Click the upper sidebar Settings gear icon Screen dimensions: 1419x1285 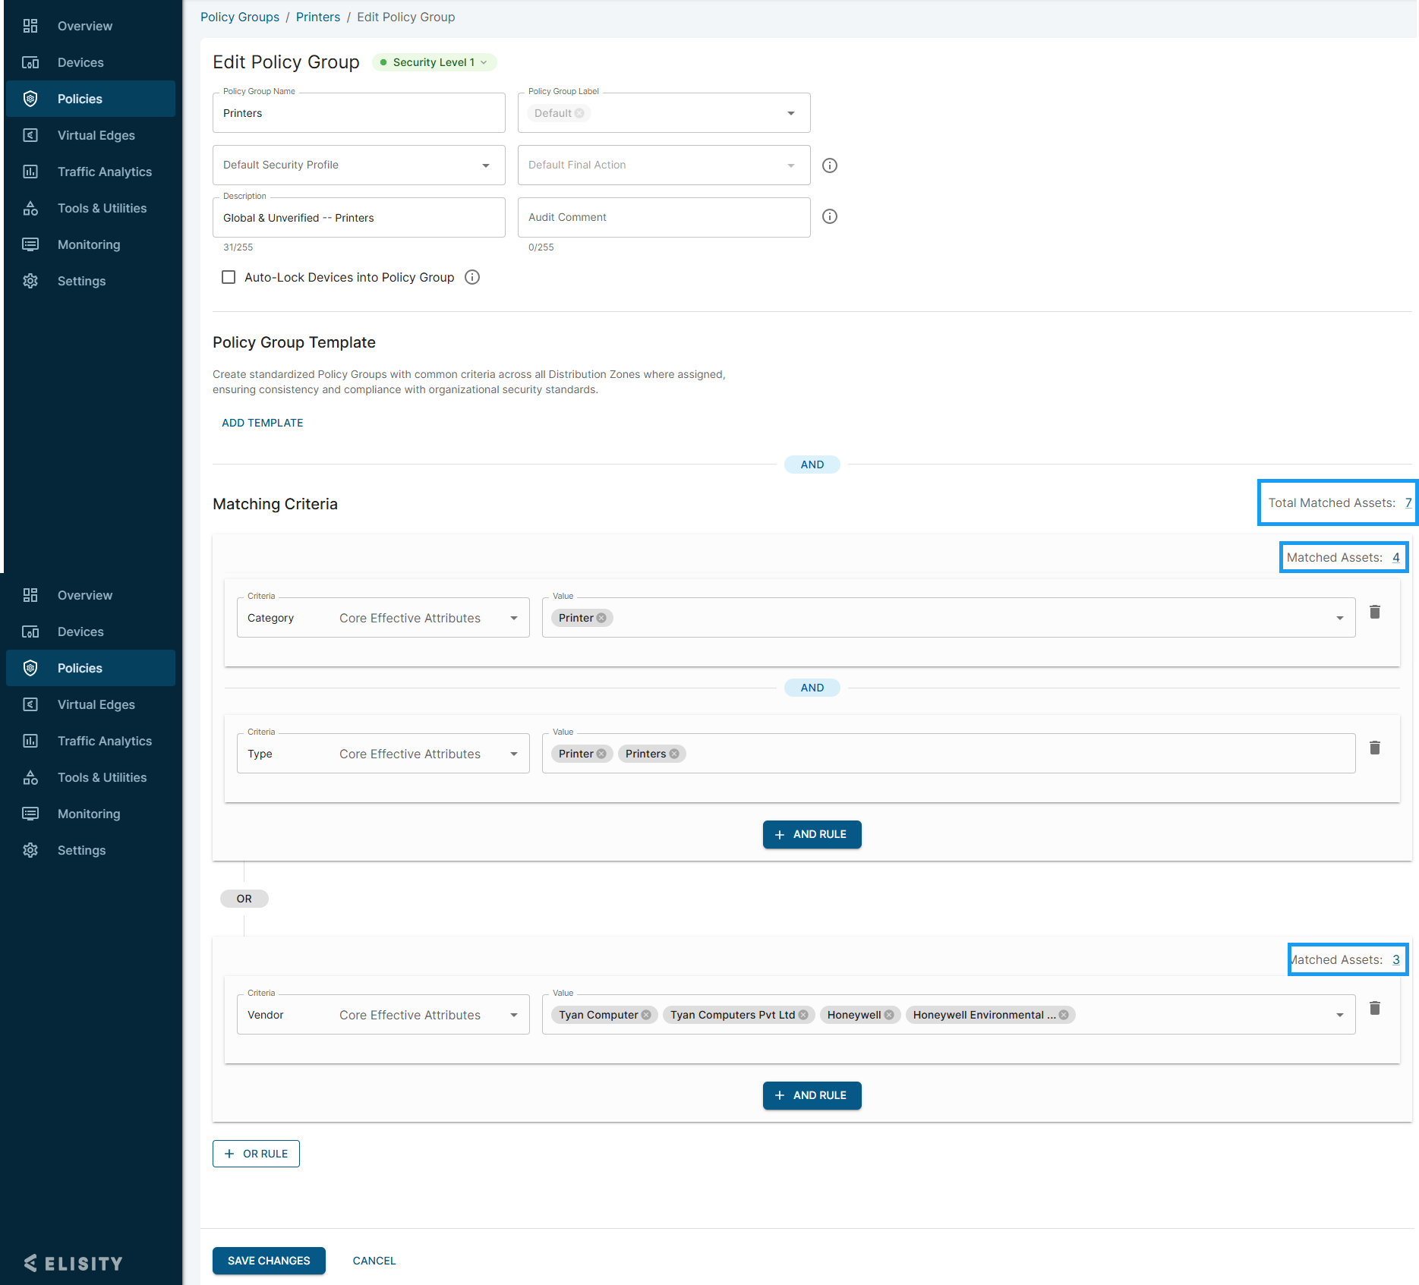point(30,281)
